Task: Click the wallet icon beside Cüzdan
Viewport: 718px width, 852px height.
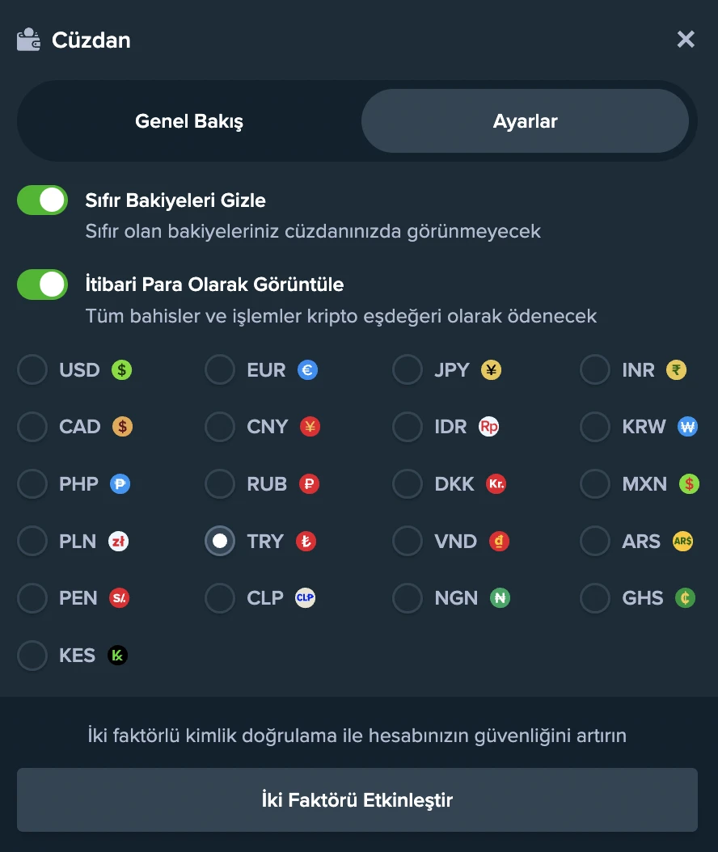Action: point(29,40)
